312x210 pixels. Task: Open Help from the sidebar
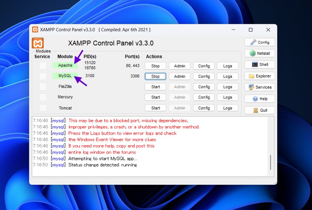(260, 99)
